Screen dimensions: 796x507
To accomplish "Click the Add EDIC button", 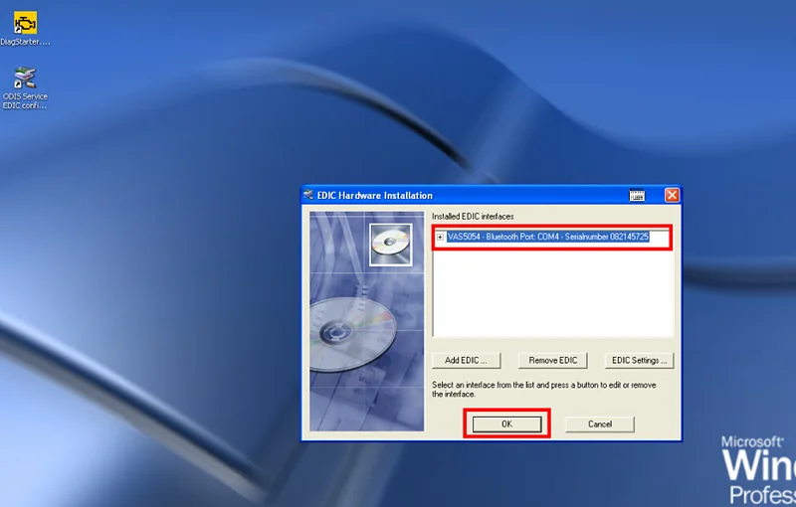I will [x=466, y=361].
